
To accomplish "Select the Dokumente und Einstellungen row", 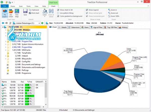I will click(x=33, y=67).
